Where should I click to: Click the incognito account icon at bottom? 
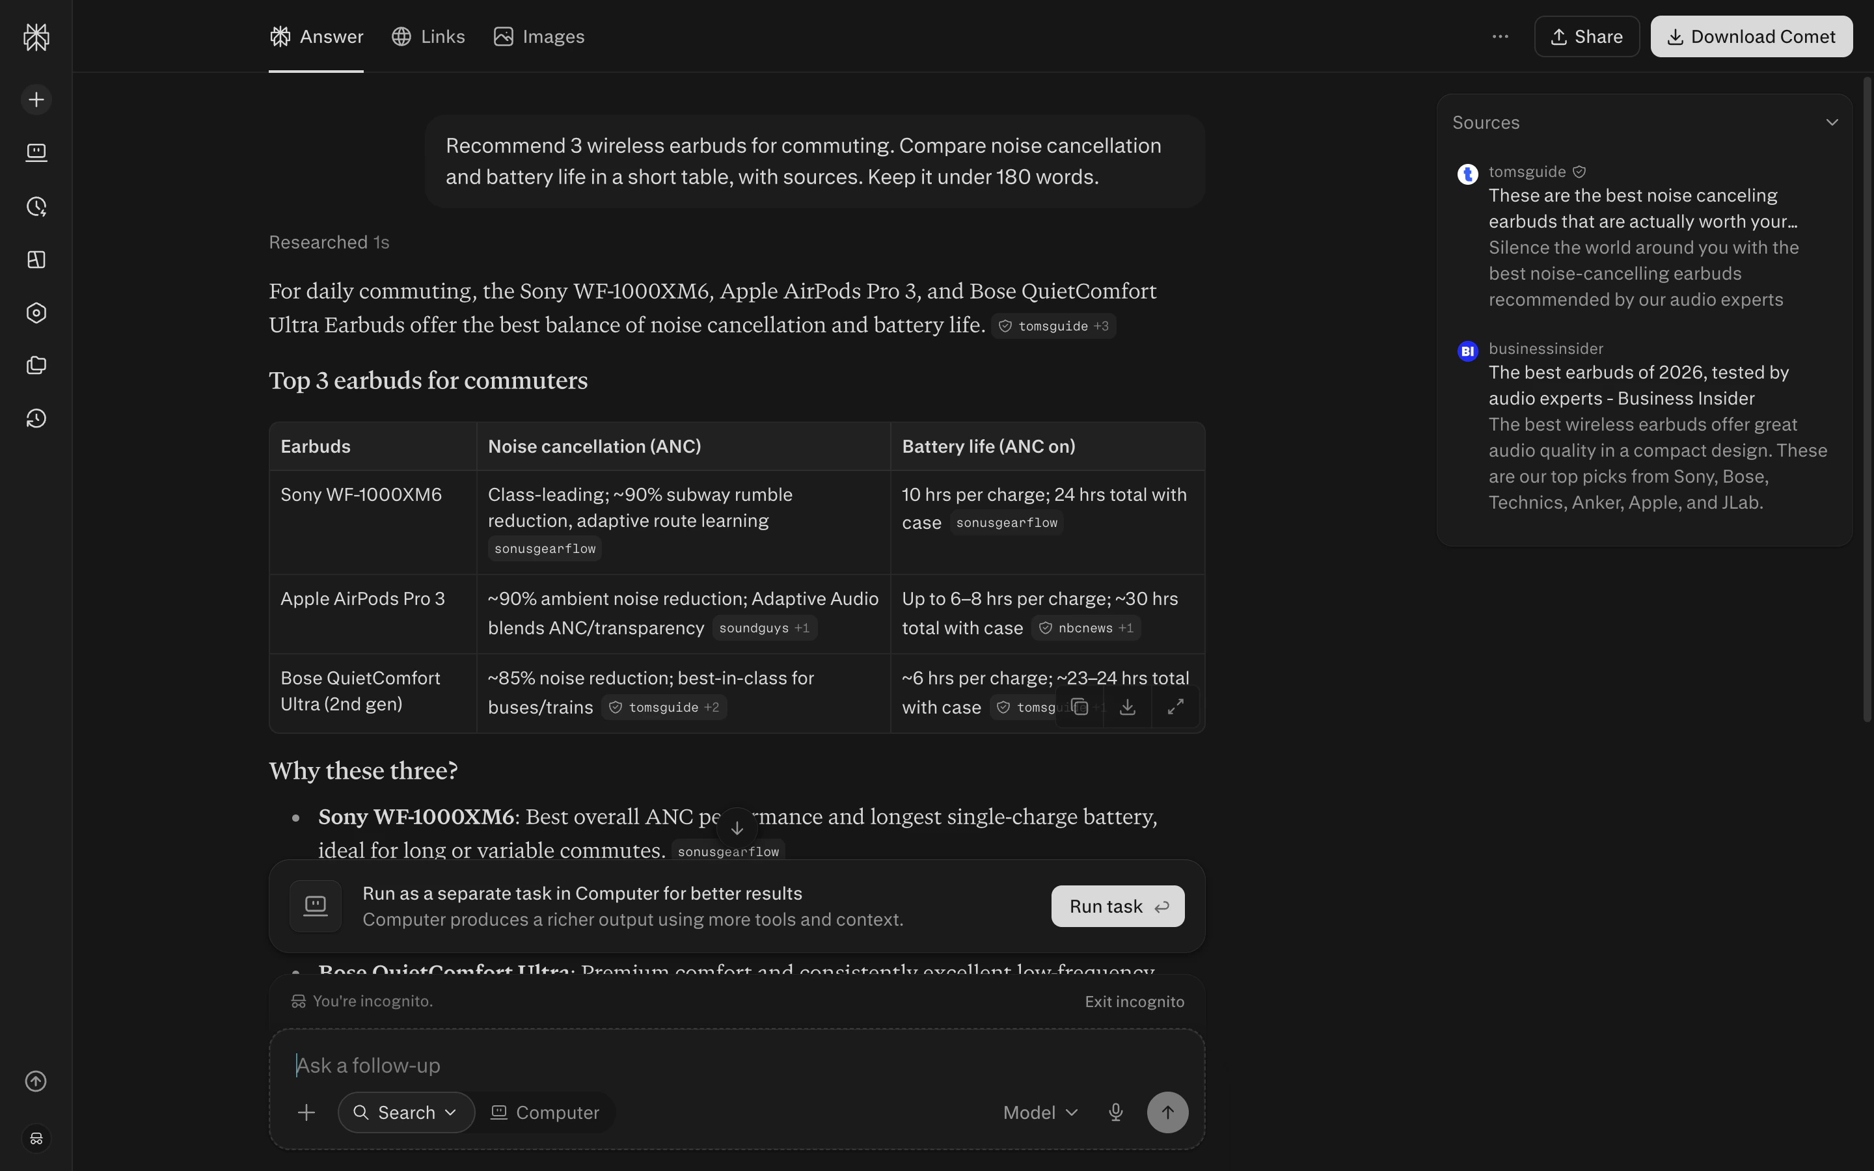pyautogui.click(x=36, y=1138)
